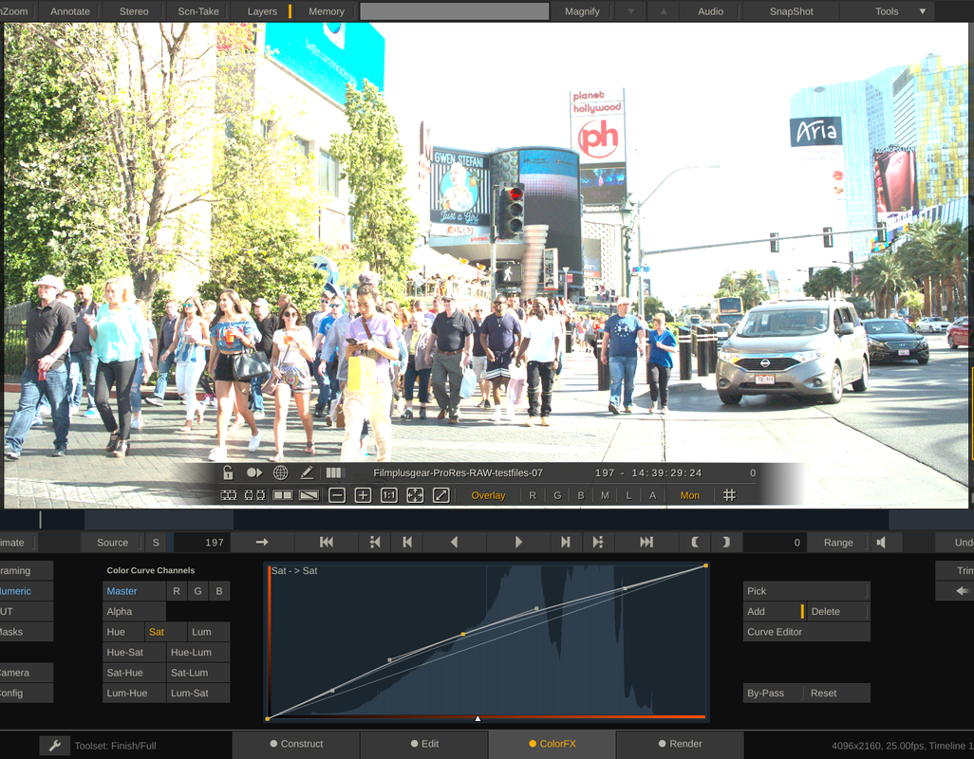Click the 1:1 zoom icon
Viewport: 974px width, 759px height.
coord(389,495)
